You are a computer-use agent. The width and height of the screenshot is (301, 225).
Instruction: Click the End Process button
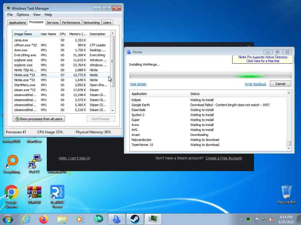coord(101,119)
